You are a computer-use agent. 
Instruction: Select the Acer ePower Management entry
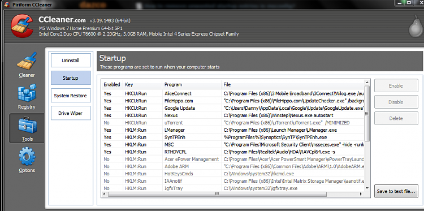point(233,159)
